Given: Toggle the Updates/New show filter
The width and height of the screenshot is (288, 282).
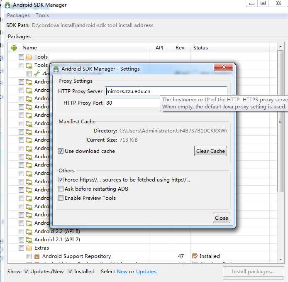Looking at the screenshot, I should point(27,271).
